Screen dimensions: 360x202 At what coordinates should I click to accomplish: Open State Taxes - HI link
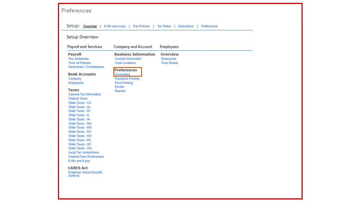(x=79, y=111)
